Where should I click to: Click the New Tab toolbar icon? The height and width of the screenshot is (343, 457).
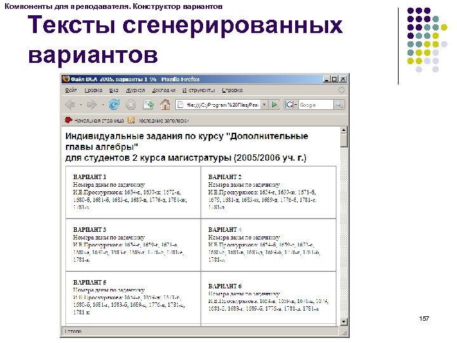coord(148,104)
